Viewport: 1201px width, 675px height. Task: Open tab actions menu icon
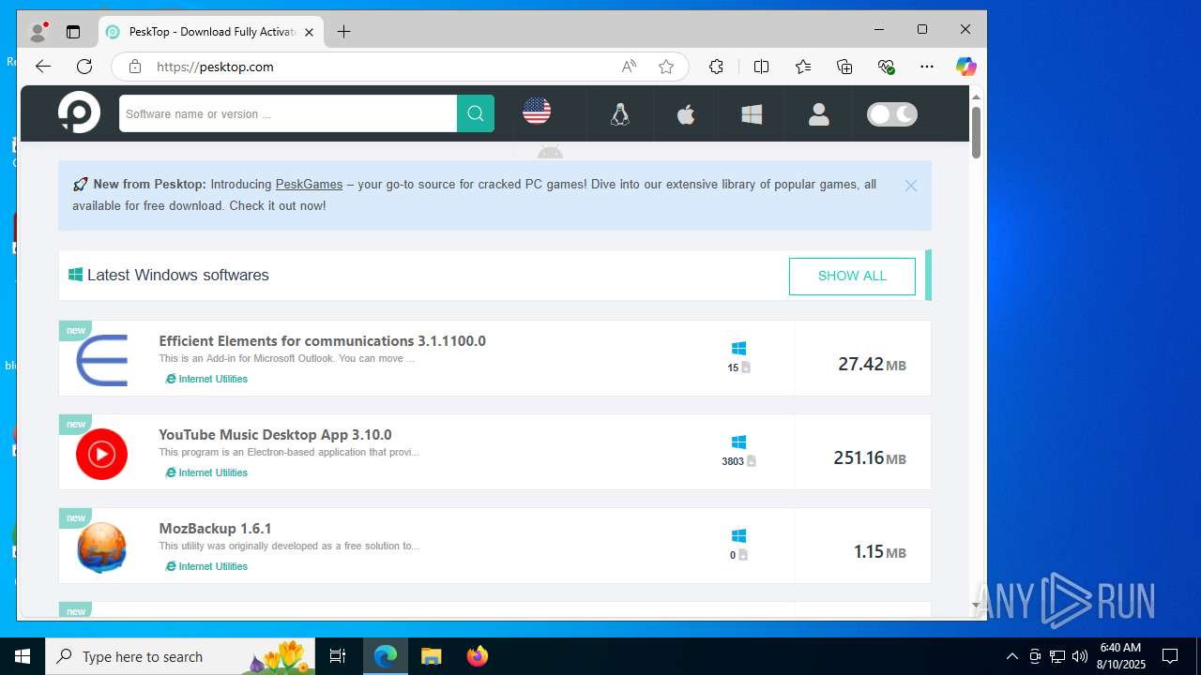coord(73,32)
